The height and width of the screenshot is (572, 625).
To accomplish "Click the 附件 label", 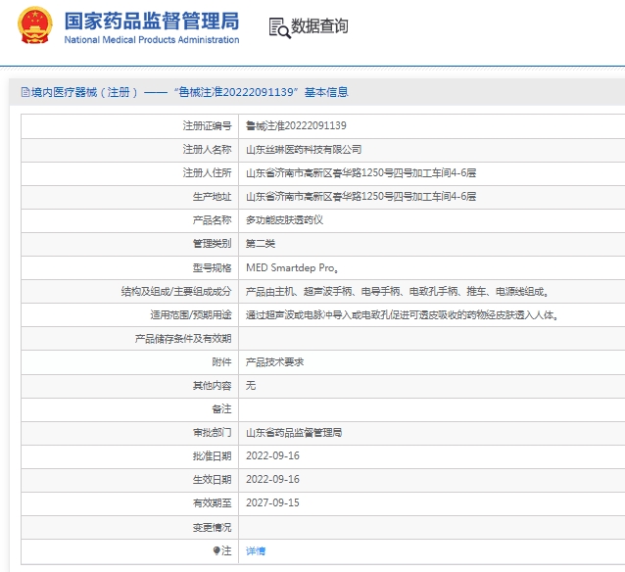I will pos(221,362).
